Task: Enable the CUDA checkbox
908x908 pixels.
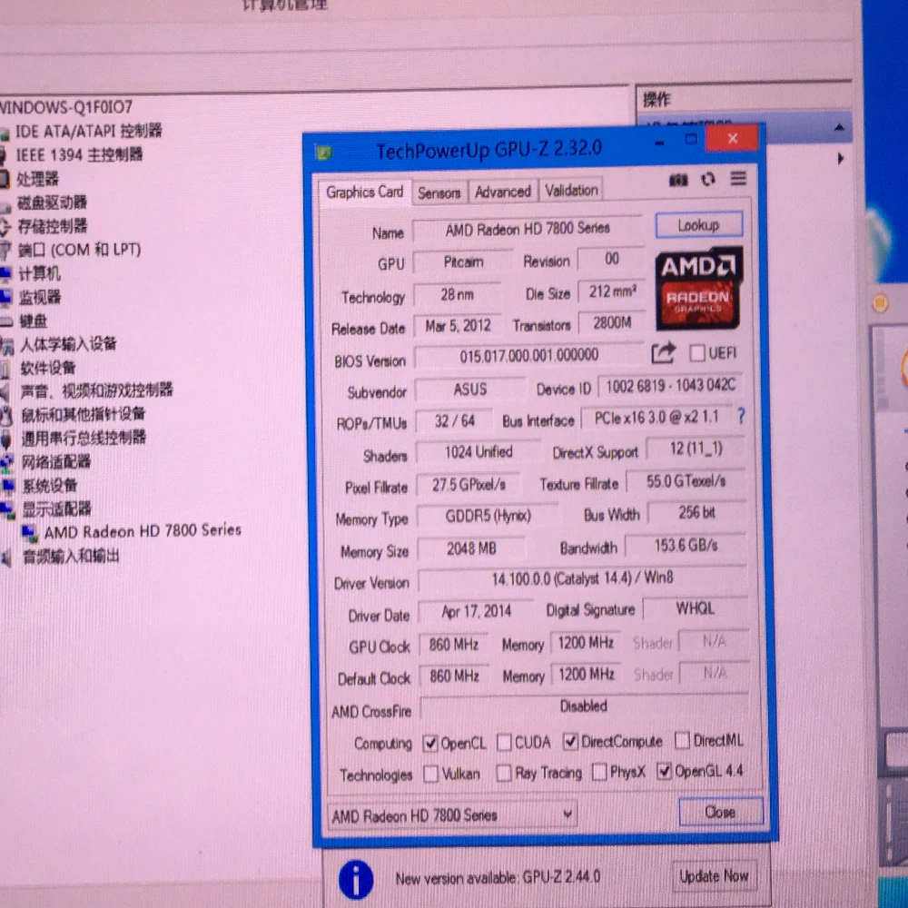Action: tap(503, 742)
